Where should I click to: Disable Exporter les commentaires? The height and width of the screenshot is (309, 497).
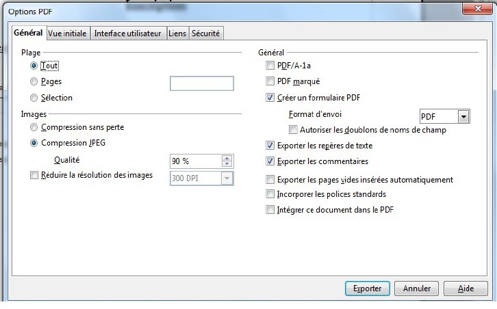tap(270, 162)
